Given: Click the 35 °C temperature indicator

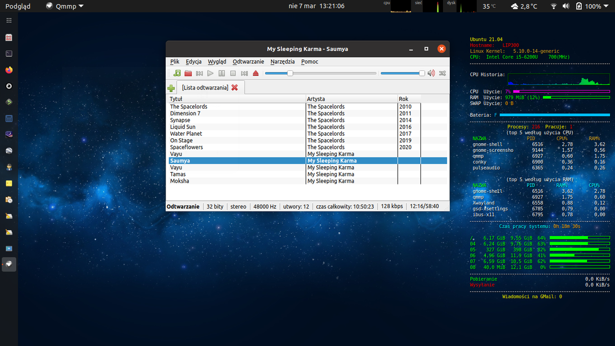Looking at the screenshot, I should tap(490, 6).
